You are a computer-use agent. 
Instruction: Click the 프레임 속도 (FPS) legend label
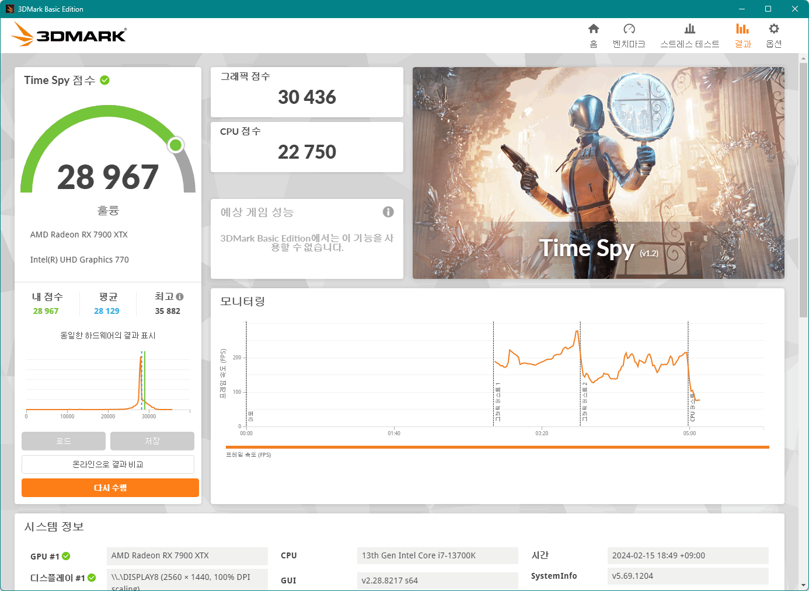pos(249,455)
